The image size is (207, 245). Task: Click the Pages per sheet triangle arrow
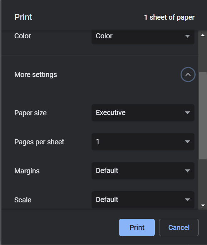pyautogui.click(x=187, y=142)
